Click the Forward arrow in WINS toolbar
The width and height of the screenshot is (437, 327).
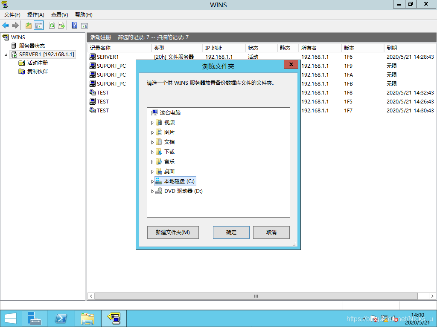coord(15,26)
